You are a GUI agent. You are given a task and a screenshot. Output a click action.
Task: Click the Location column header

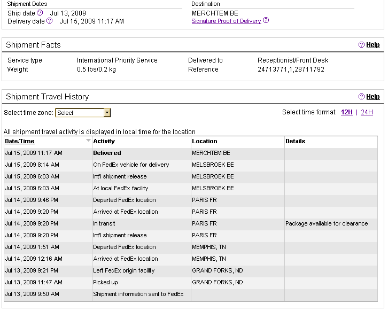[204, 141]
